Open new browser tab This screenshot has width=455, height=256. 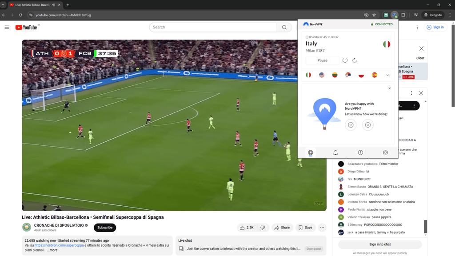(x=68, y=4)
